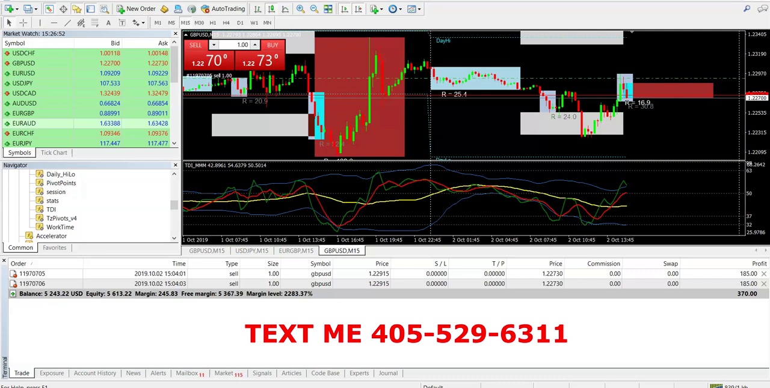Switch timeframe to M1
This screenshot has height=388, width=770.
pyautogui.click(x=158, y=23)
